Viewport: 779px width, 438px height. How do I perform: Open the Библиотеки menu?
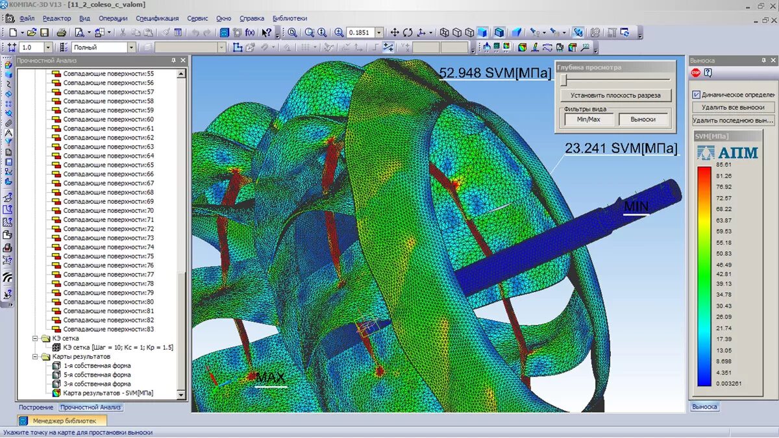point(290,19)
